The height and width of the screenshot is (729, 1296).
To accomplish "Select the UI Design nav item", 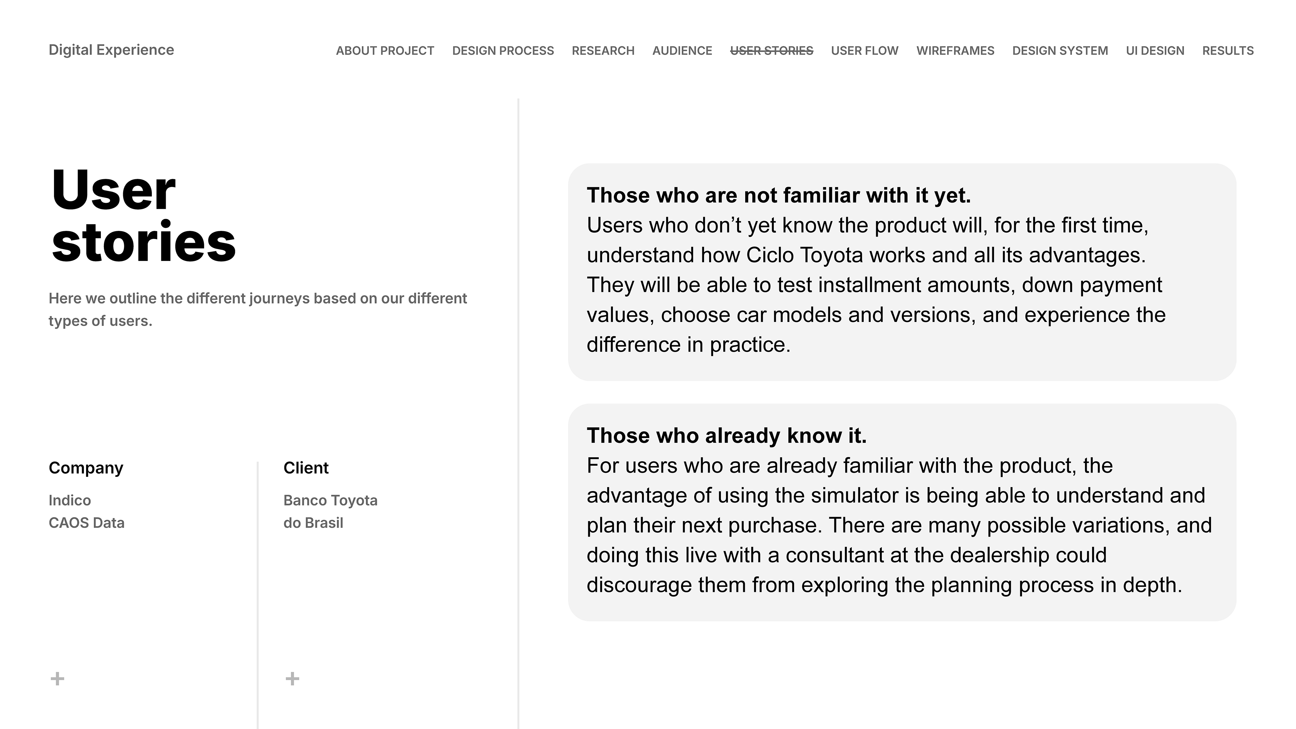I will point(1155,51).
